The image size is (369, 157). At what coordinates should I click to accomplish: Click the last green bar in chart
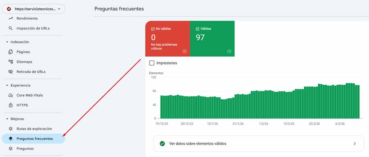[358, 102]
